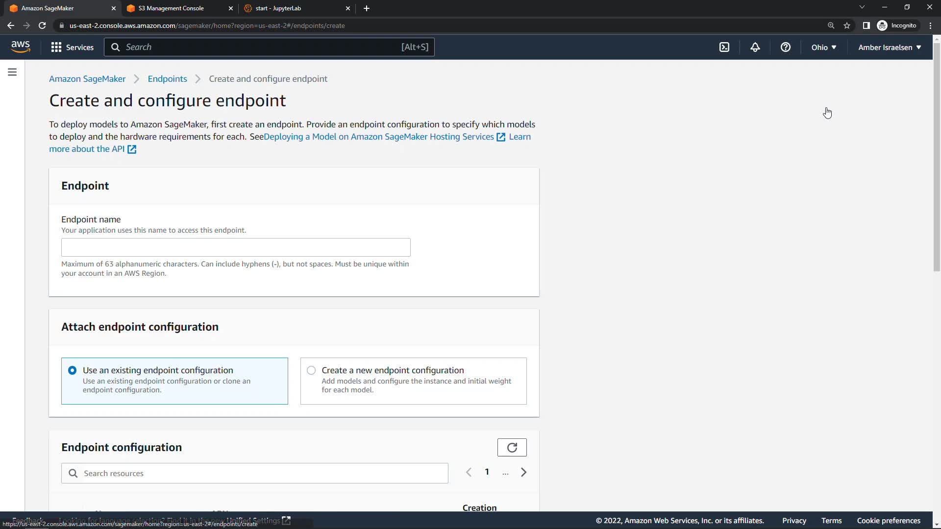Viewport: 941px width, 529px height.
Task: Open AWS CloudShell icon in header
Action: [x=724, y=47]
